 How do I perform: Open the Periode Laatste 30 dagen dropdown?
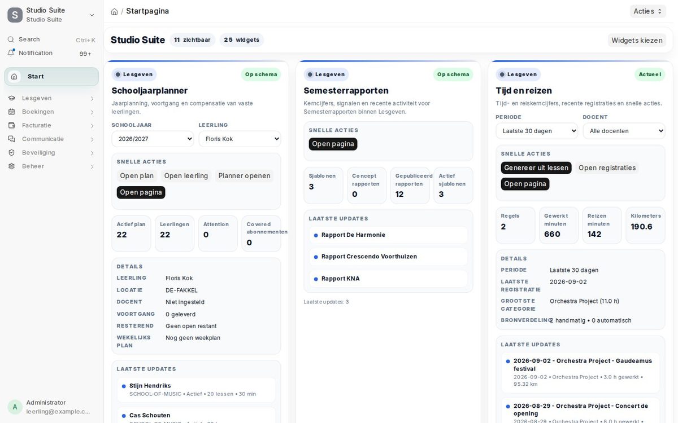pos(537,131)
